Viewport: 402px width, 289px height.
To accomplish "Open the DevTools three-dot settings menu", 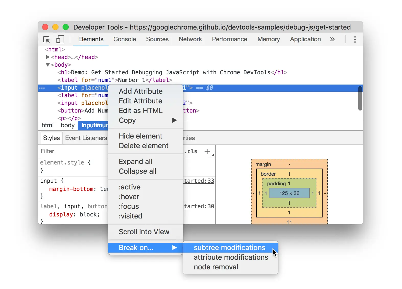I will click(355, 39).
